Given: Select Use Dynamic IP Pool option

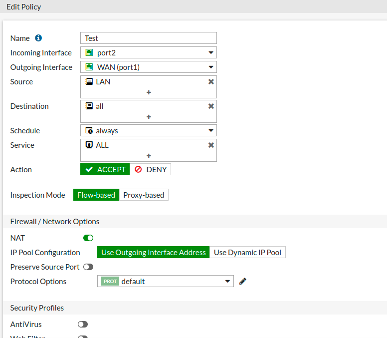Looking at the screenshot, I should click(x=247, y=253).
